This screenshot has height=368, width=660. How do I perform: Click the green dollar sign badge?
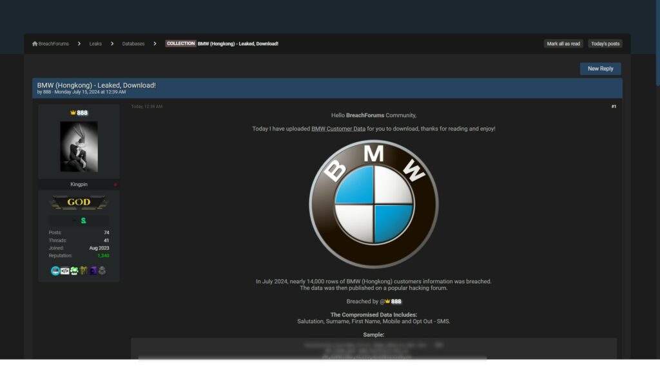point(83,221)
